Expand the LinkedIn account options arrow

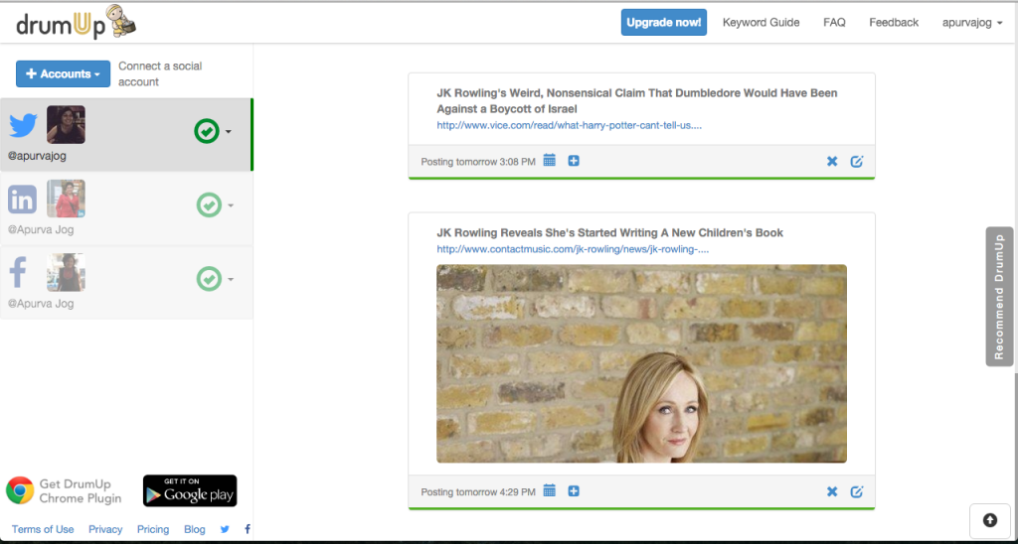[x=230, y=205]
